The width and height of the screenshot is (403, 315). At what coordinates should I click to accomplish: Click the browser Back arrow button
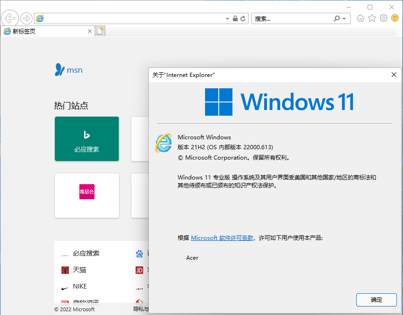click(x=10, y=18)
